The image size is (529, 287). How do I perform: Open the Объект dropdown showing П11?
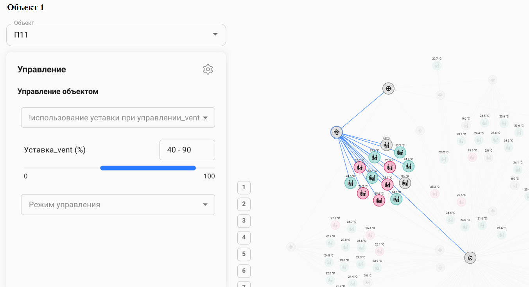coord(116,35)
